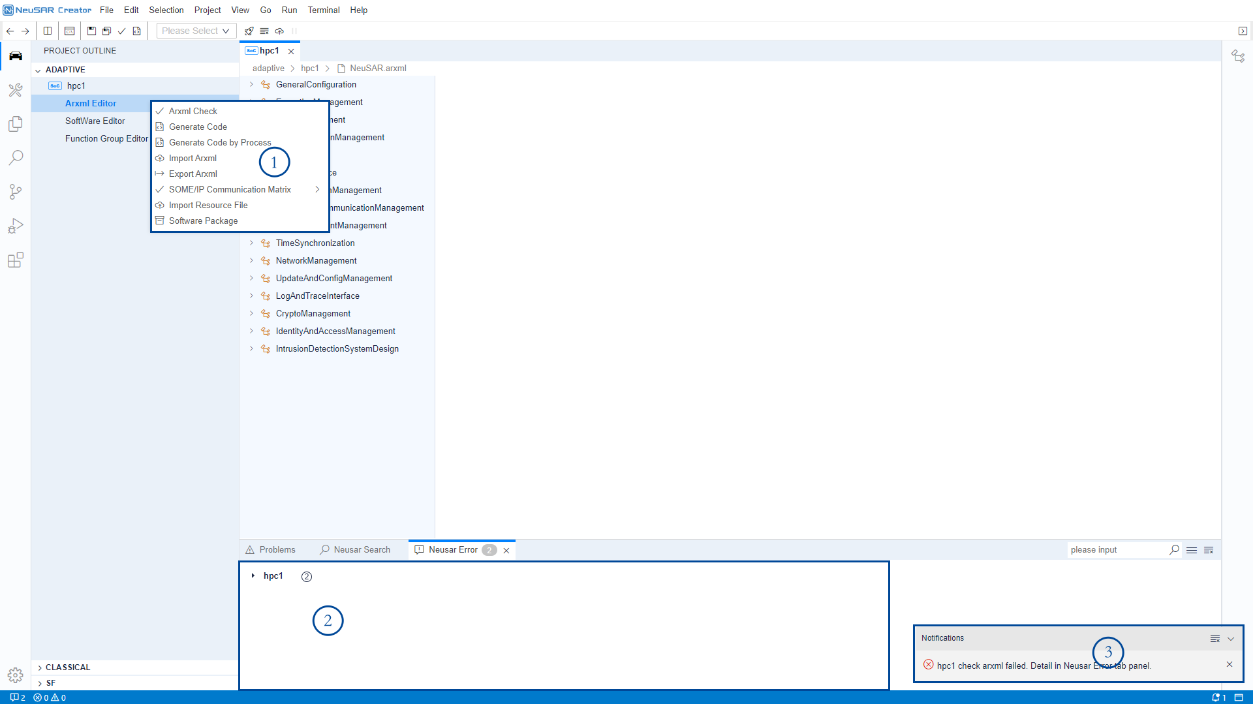Click the please input search field
Viewport: 1253px width, 704px height.
click(1116, 550)
